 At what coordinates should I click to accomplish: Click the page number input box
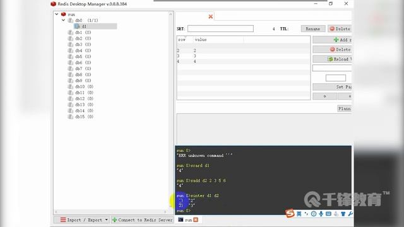pos(336,78)
